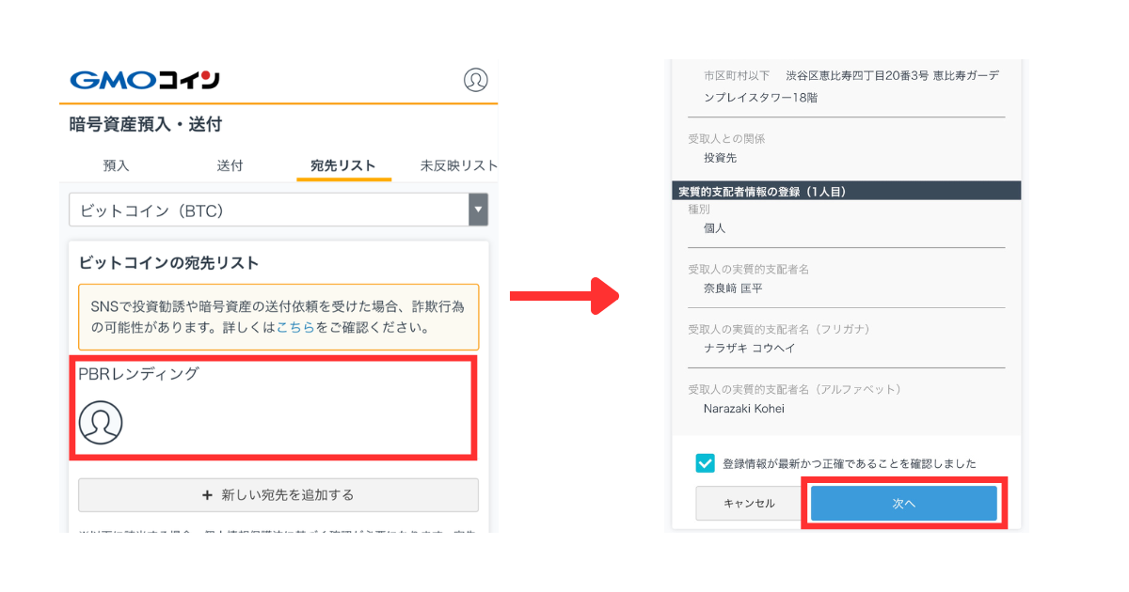The image size is (1129, 592).
Task: Click the name 奈良﨑 匡平
Action: [x=733, y=288]
